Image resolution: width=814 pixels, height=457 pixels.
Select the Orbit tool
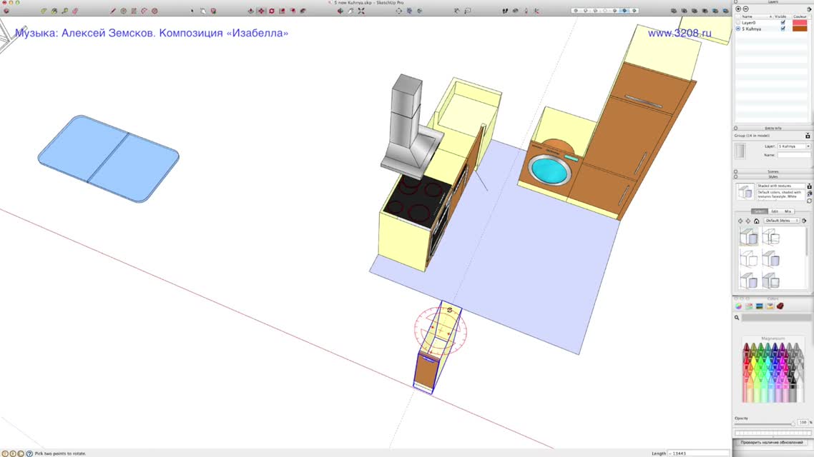click(340, 11)
